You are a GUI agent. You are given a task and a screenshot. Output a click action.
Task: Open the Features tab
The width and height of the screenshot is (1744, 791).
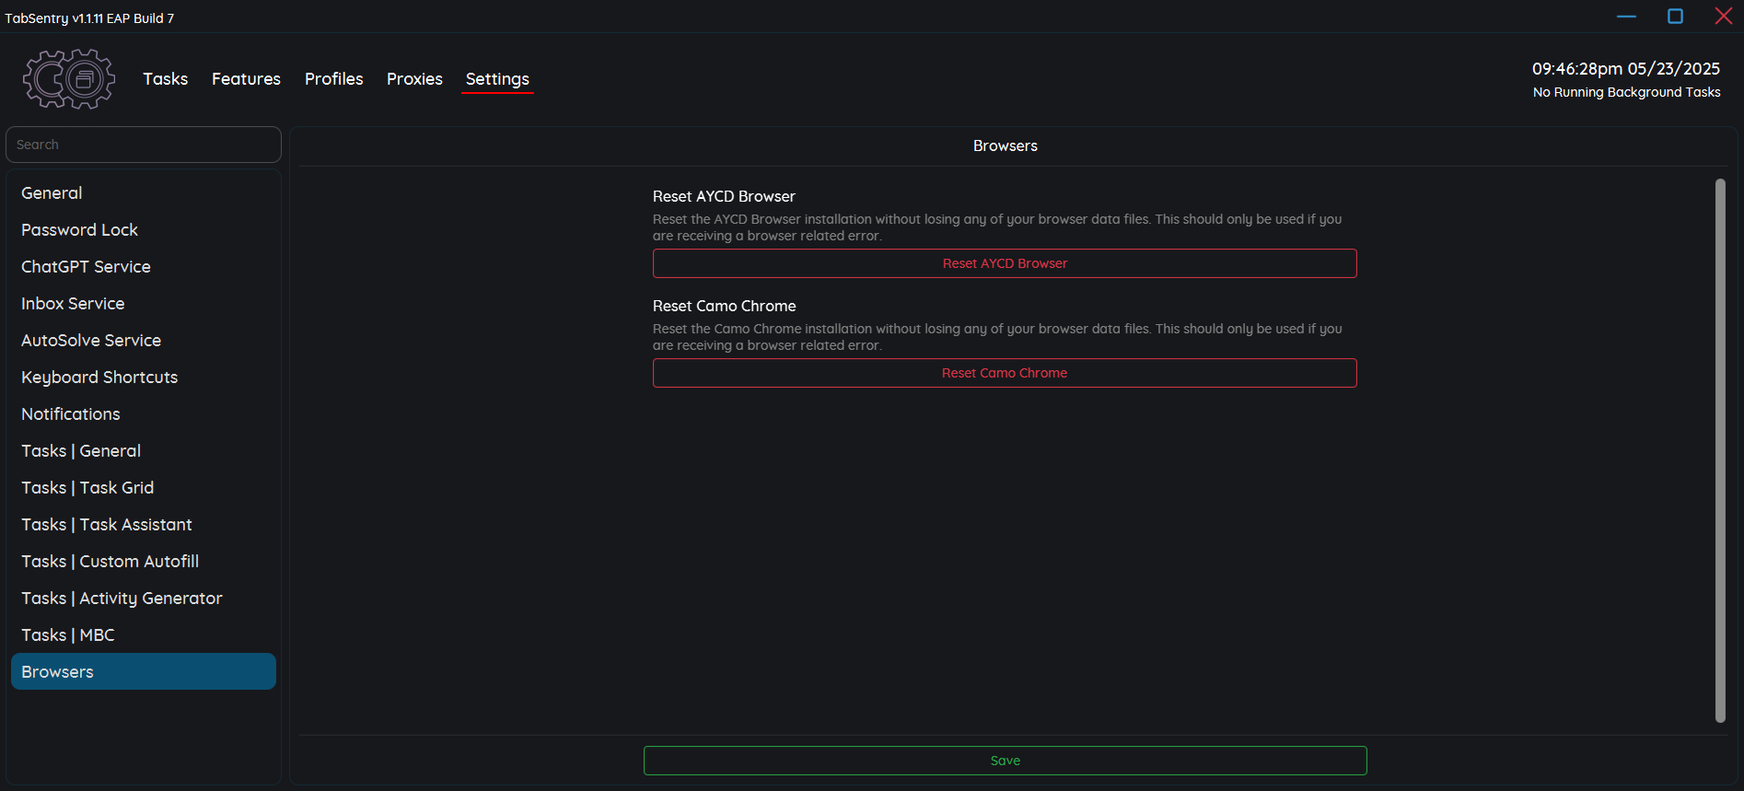click(x=246, y=79)
